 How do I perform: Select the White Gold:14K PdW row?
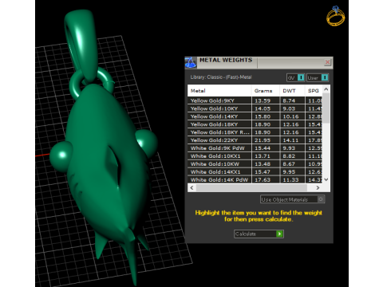pos(255,179)
